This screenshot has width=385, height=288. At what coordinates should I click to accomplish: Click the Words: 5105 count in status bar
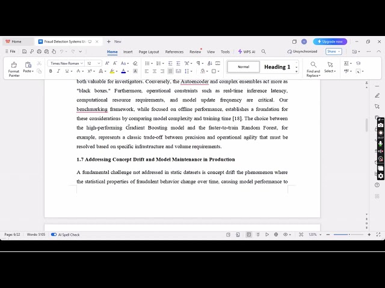tap(36, 235)
